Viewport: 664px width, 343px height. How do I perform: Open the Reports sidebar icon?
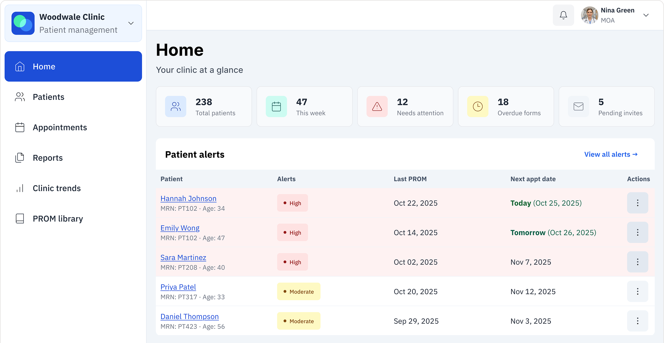(x=20, y=157)
